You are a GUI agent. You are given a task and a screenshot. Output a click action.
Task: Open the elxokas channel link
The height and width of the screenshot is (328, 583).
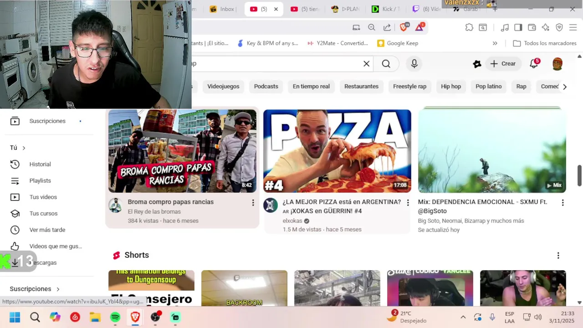coord(292,221)
